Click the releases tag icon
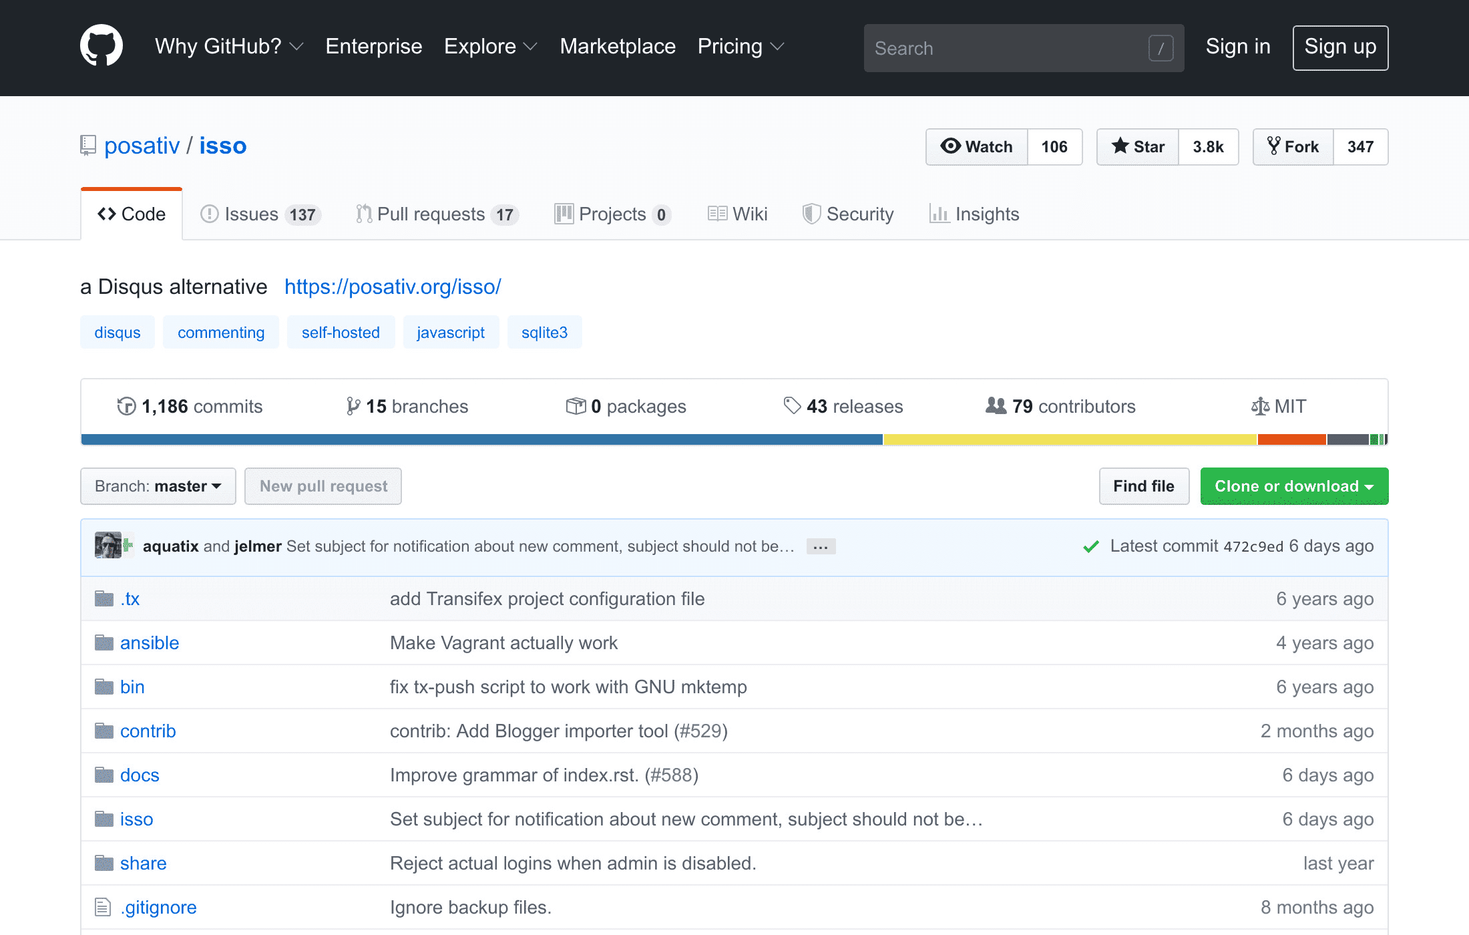1469x935 pixels. [x=792, y=405]
